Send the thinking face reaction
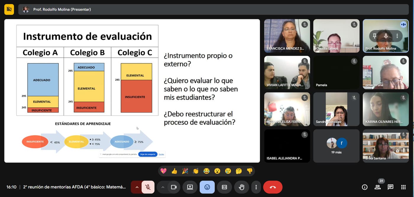414x197 pixels. tap(239, 171)
